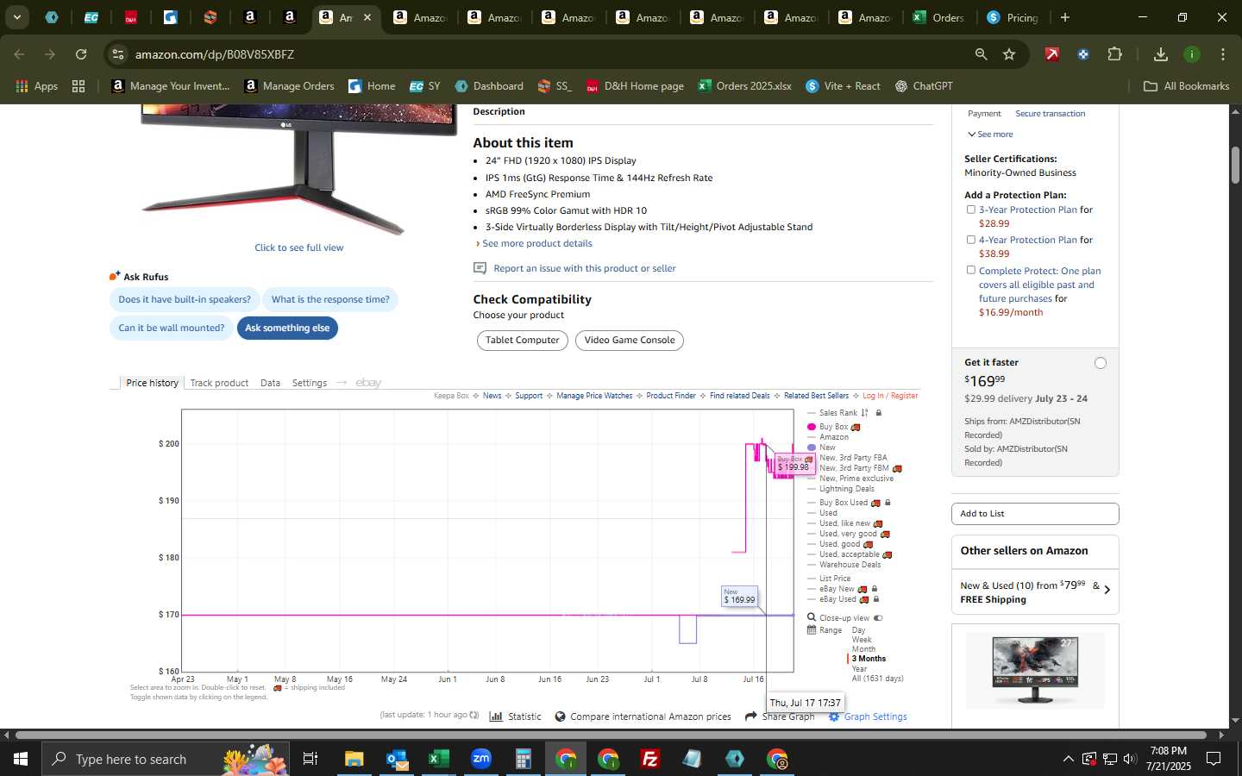Screen dimensions: 1242x776
Task: Switch to the Orders browser tab
Action: [x=938, y=17]
